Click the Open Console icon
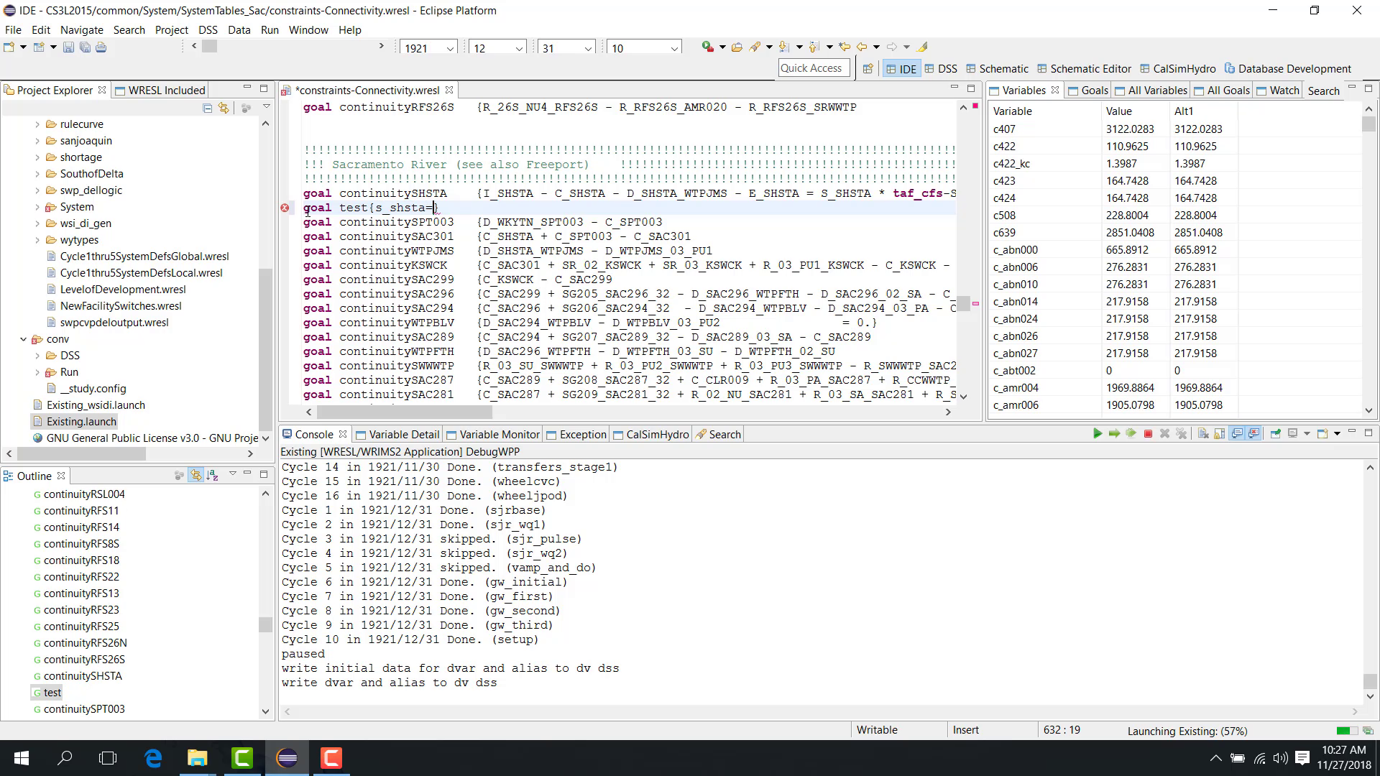The image size is (1380, 776). pyautogui.click(x=1322, y=433)
